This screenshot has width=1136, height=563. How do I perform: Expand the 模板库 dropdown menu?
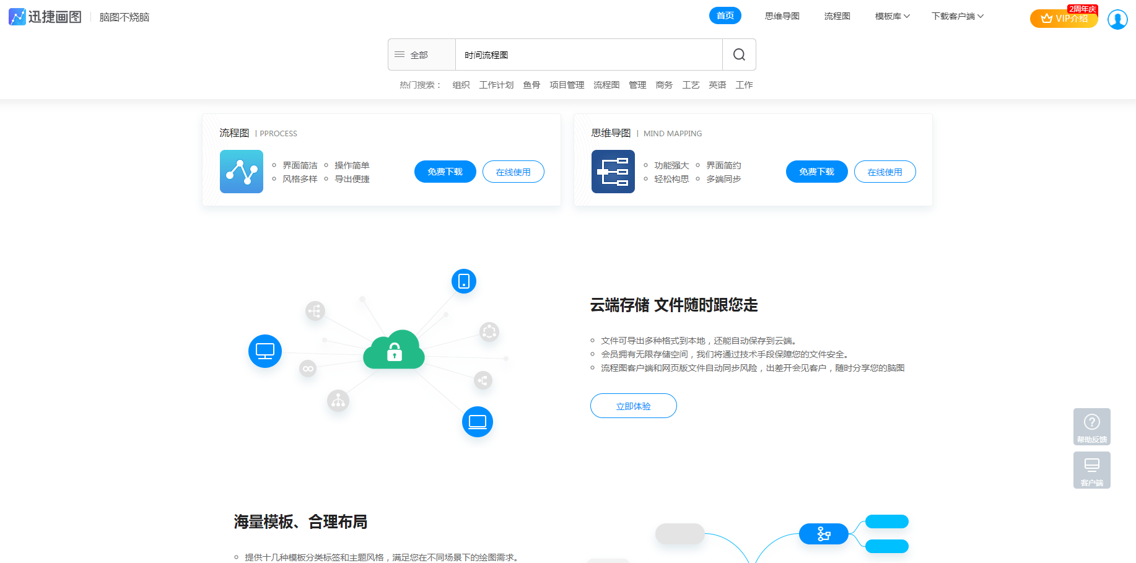(891, 16)
